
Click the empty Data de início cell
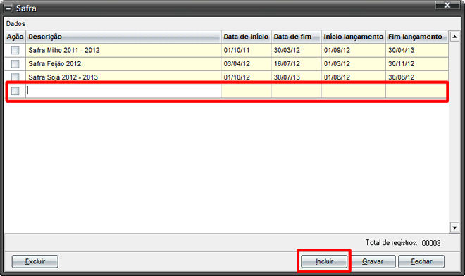(x=246, y=91)
